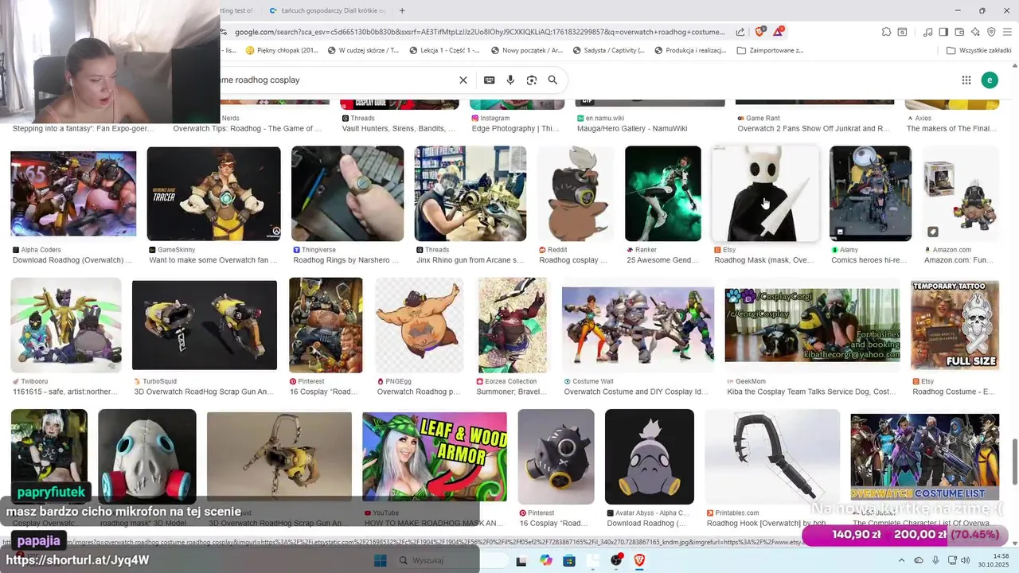Open the Extensions puzzle icon
The height and width of the screenshot is (573, 1019).
coord(886,32)
